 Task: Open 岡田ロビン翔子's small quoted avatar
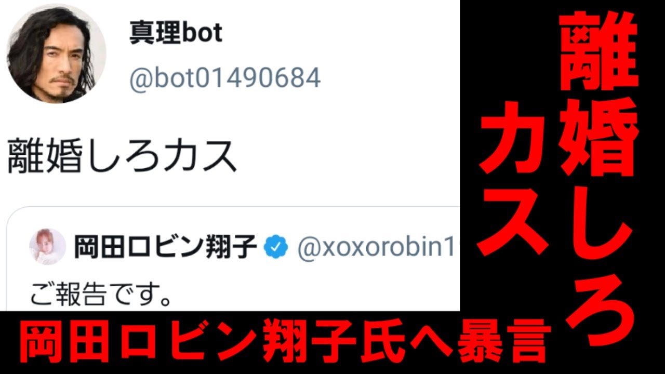47,247
